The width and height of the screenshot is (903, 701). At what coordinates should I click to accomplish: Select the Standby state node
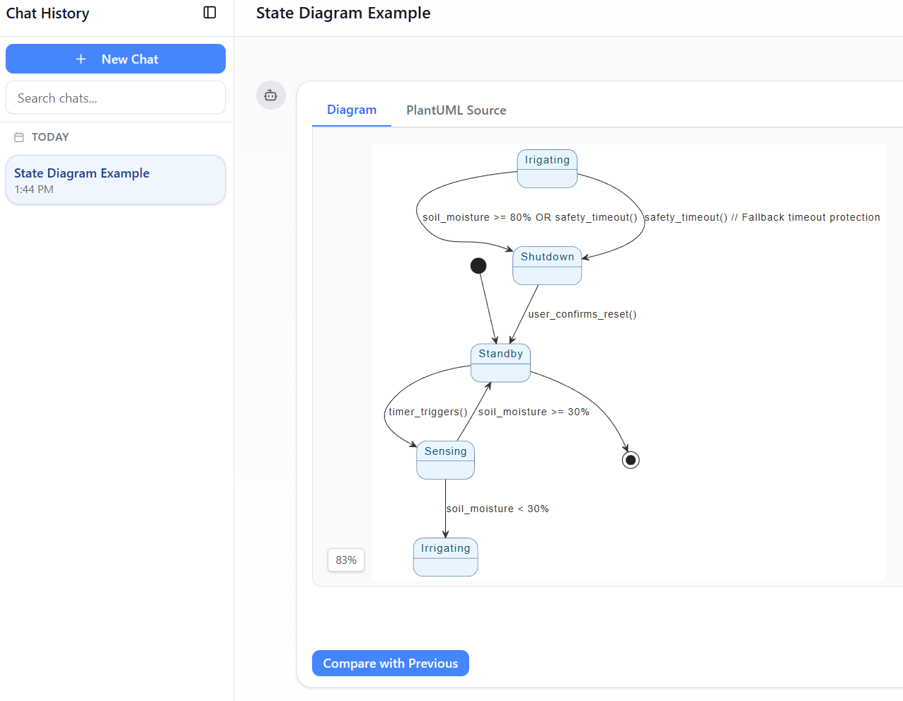click(500, 363)
